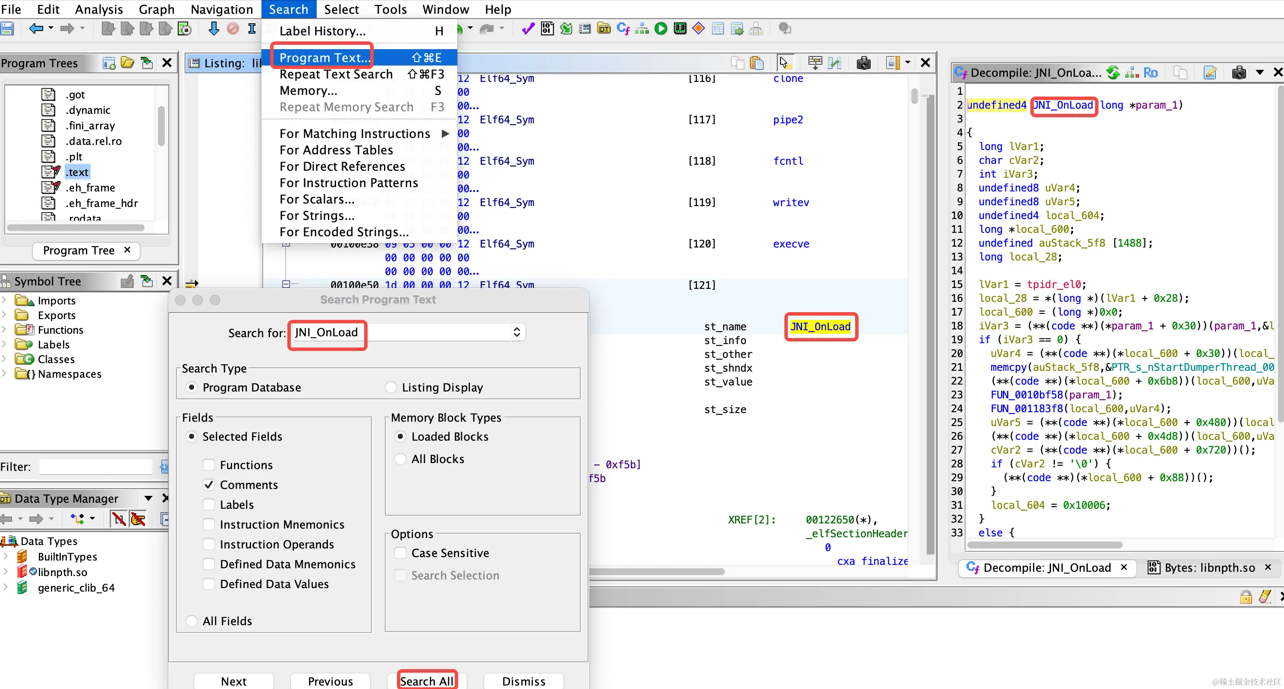Create new tree view in Program Trees
The image size is (1284, 689).
[x=109, y=63]
